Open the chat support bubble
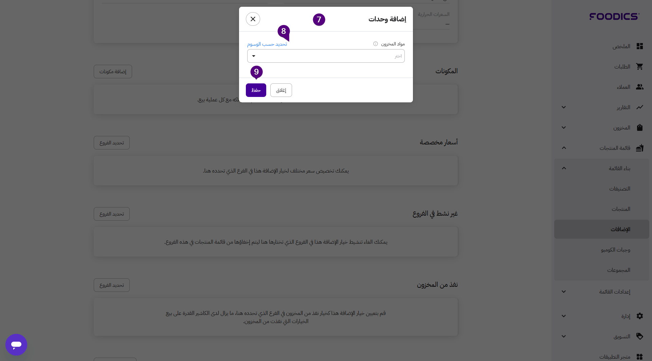The width and height of the screenshot is (652, 361). [x=16, y=345]
